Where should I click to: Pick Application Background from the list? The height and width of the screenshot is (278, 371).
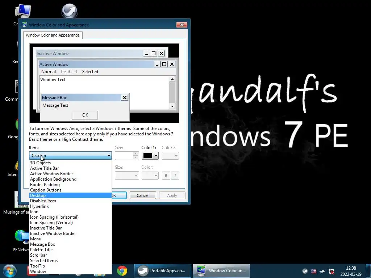[x=70, y=179]
